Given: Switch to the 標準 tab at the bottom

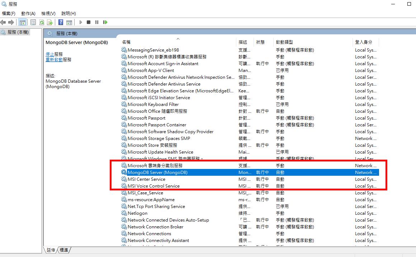Looking at the screenshot, I should pos(64,250).
